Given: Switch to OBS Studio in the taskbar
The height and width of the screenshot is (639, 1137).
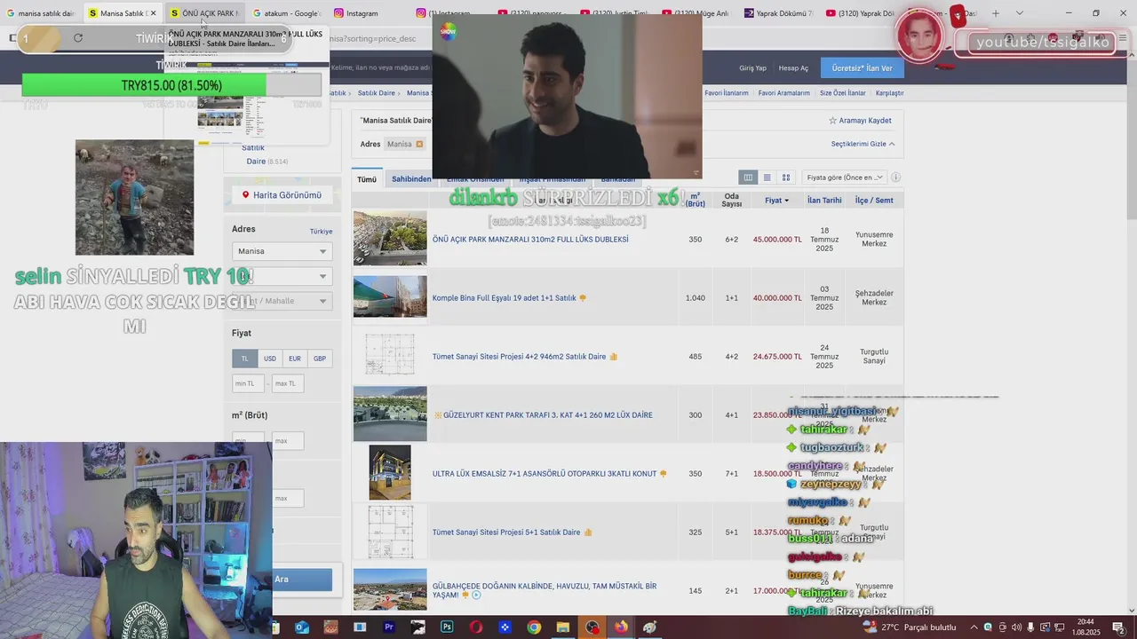Looking at the screenshot, I should point(592,627).
